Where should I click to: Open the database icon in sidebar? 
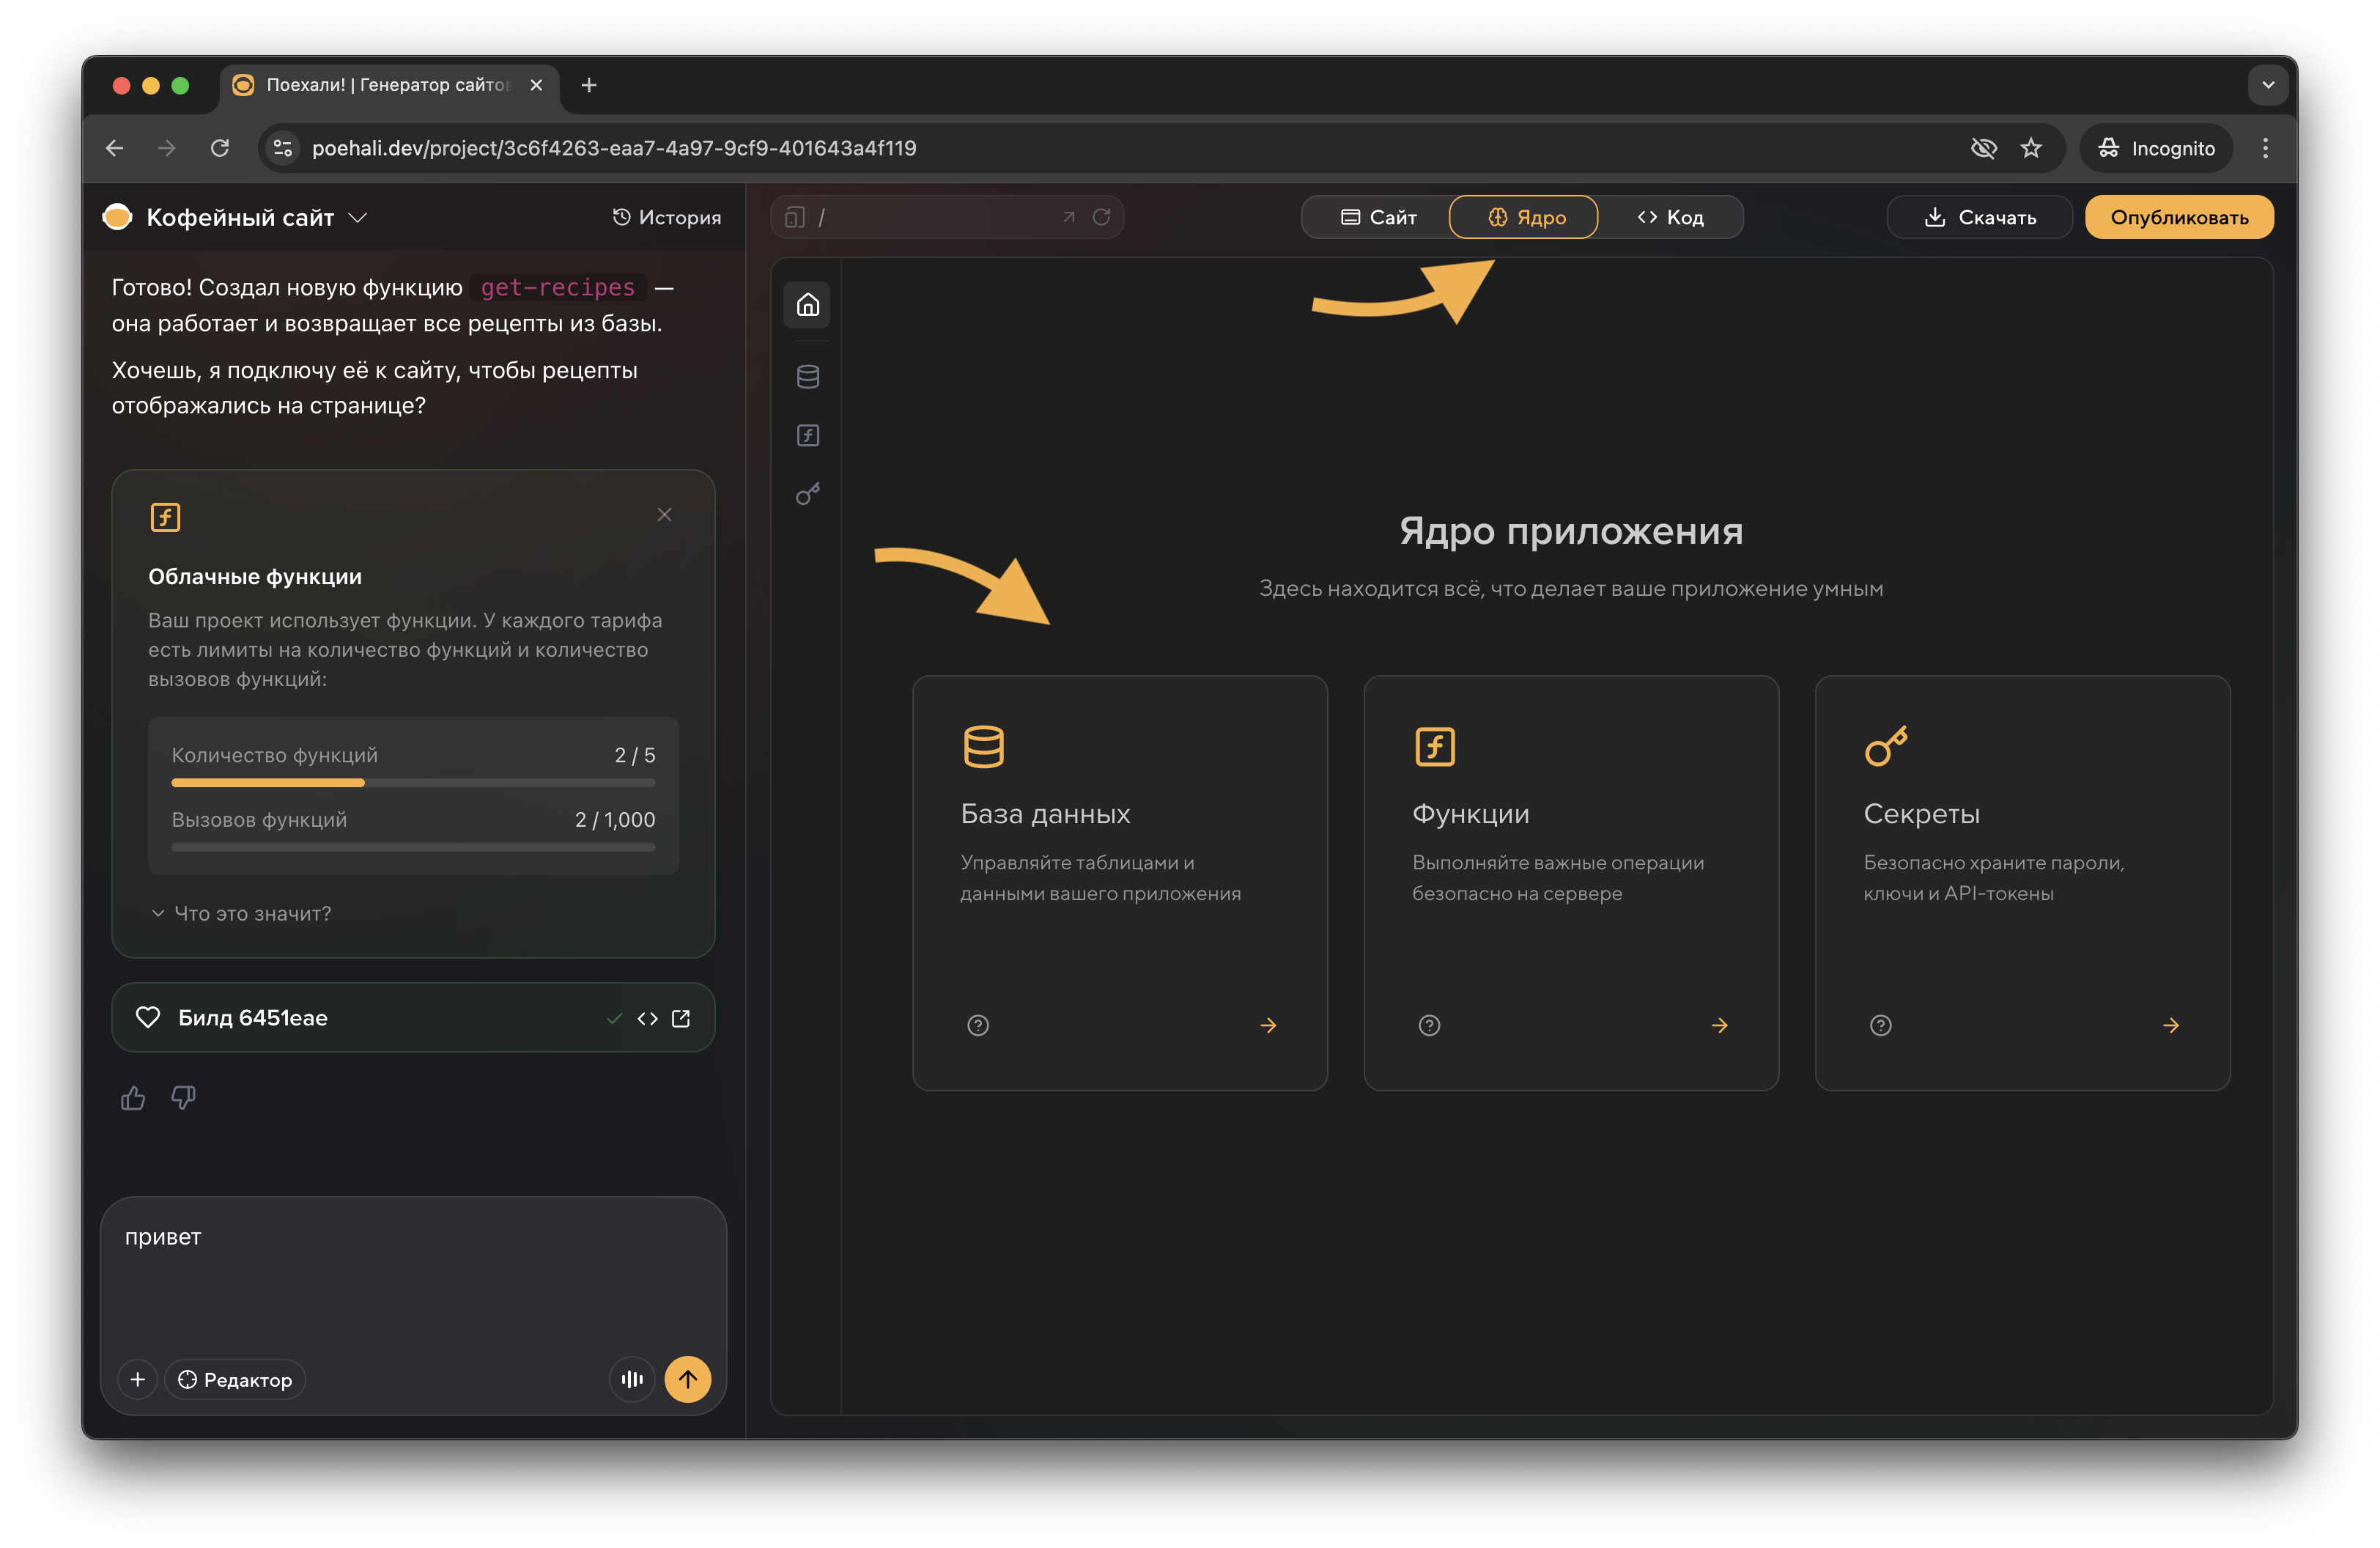click(x=808, y=377)
